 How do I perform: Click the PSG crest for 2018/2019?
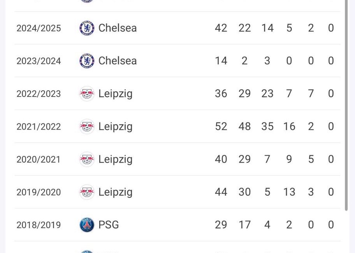pos(87,225)
